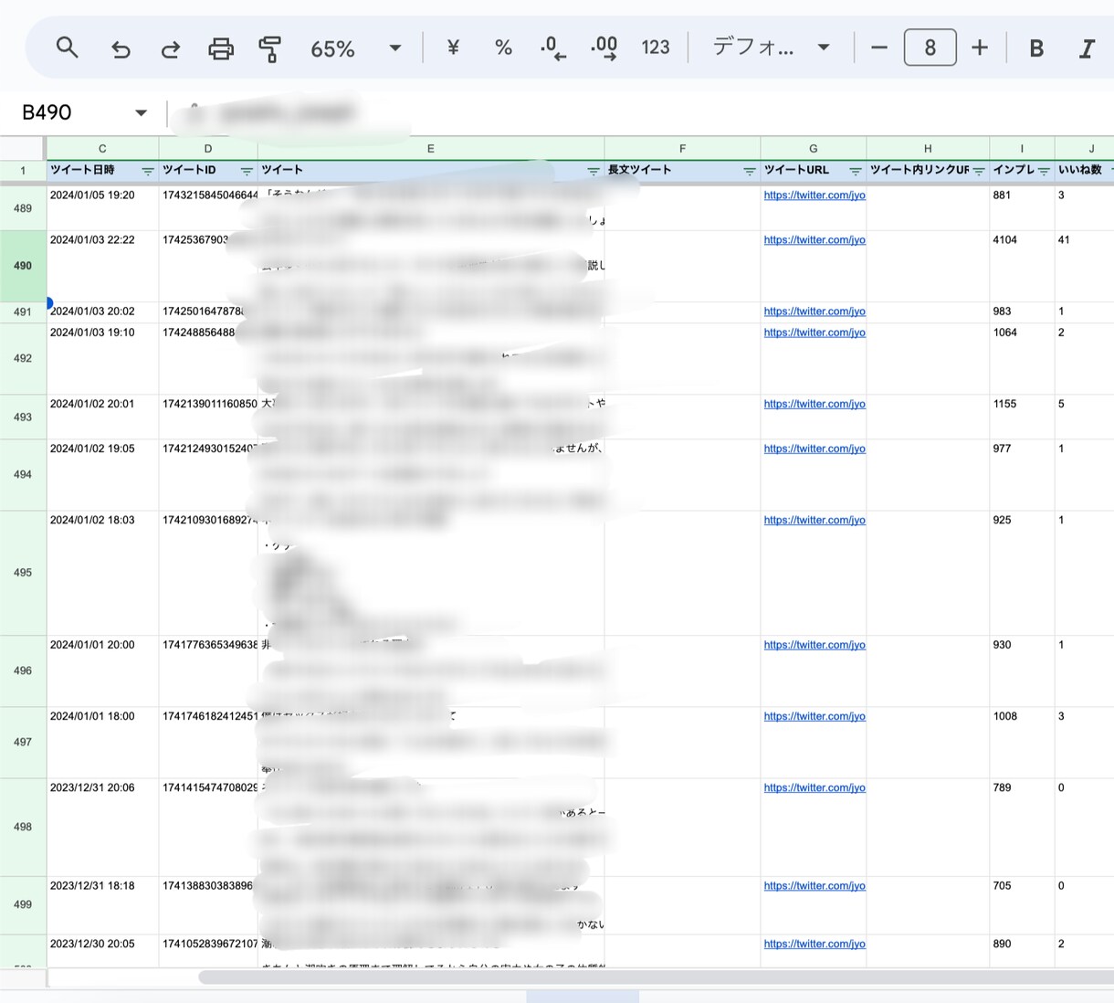1114x1003 pixels.
Task: Increase font size with plus button
Action: (980, 48)
